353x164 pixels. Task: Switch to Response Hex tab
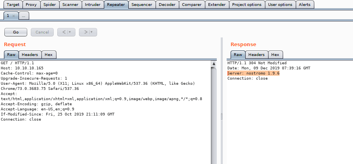275,54
